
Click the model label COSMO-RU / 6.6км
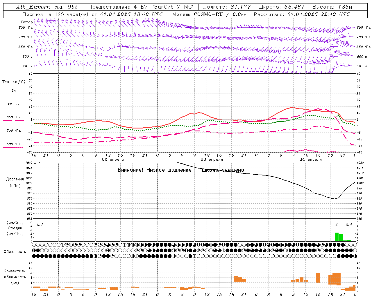[220, 14]
